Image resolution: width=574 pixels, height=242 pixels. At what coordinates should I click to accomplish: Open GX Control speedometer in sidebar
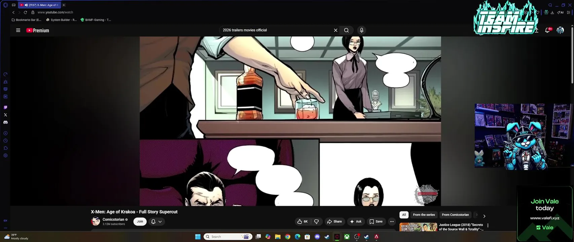(5, 74)
